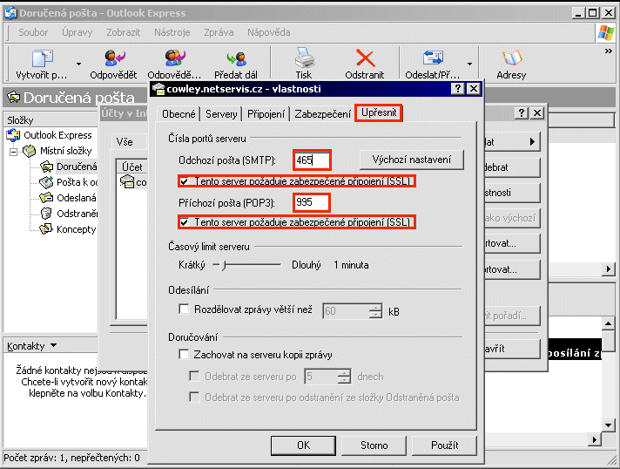
Task: Open the Koncepty drafts folder
Action: (68, 229)
